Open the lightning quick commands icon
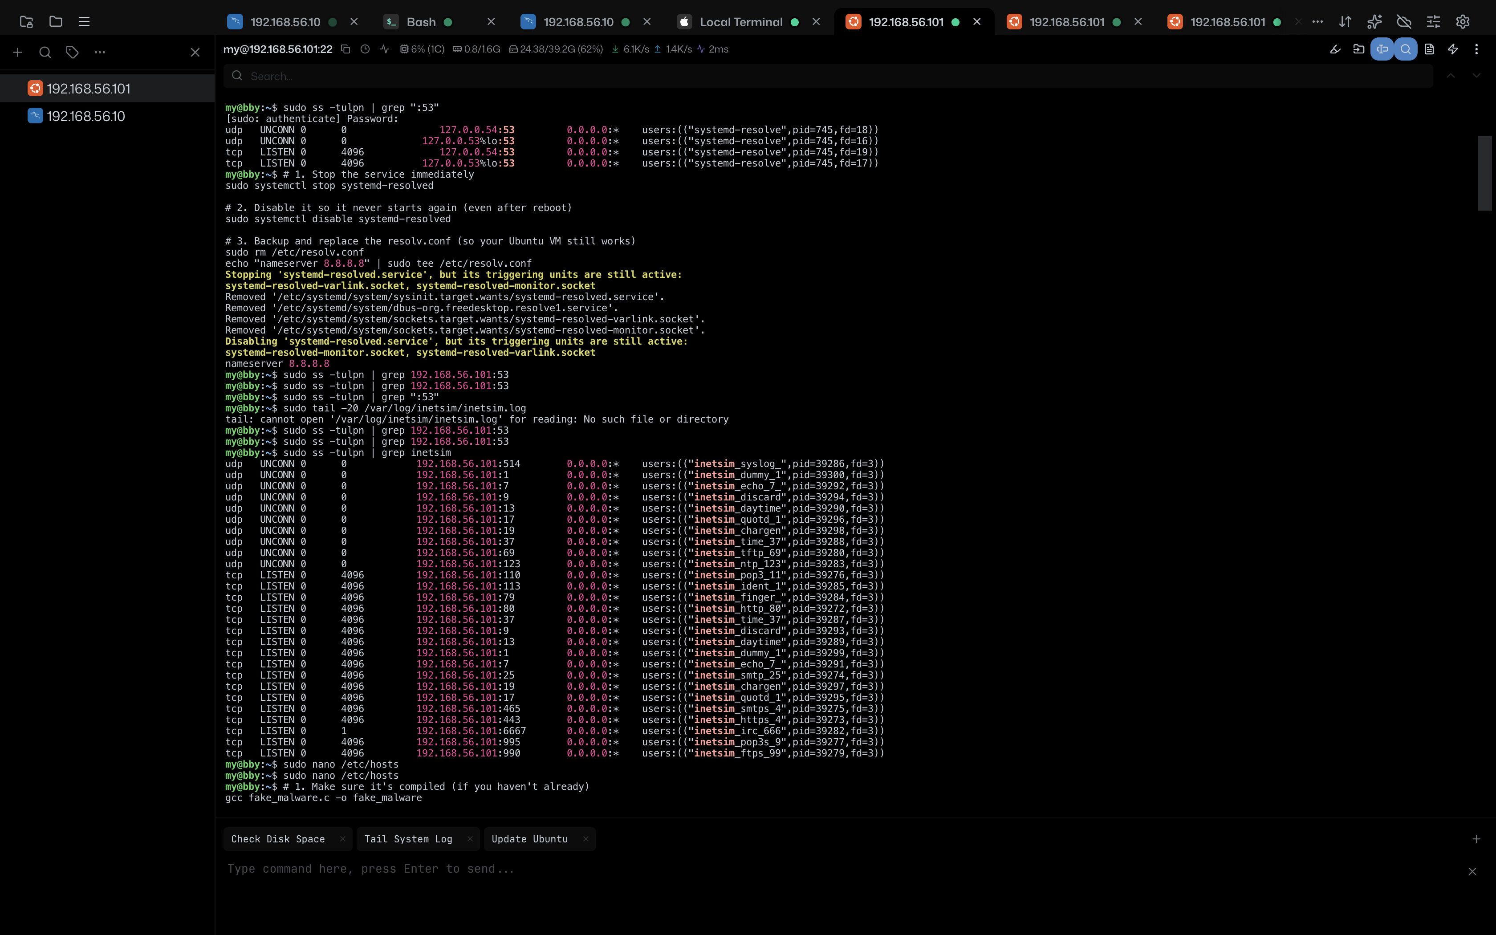The height and width of the screenshot is (935, 1496). (x=1453, y=49)
